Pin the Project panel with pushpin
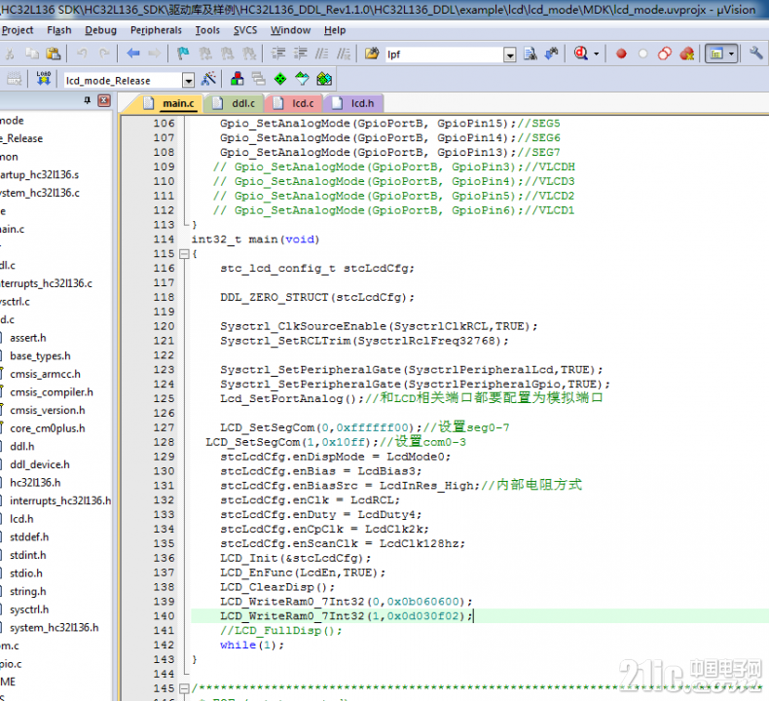The height and width of the screenshot is (701, 769). tap(88, 100)
